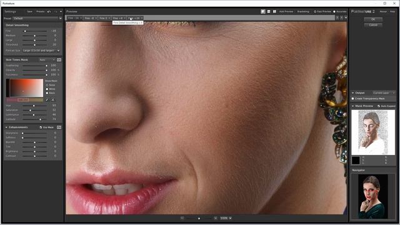The height and width of the screenshot is (225, 400).
Task: Click the undo arrow in Settings header
Action: click(x=49, y=11)
